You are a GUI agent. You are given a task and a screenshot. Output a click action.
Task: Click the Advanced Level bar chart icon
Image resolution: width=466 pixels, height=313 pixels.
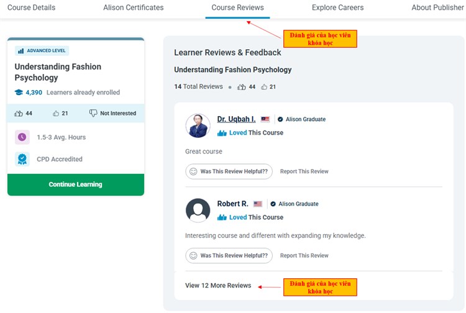click(x=21, y=51)
